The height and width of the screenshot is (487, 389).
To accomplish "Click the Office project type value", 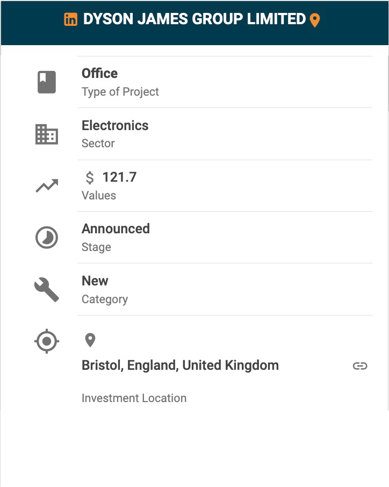I will tap(99, 73).
